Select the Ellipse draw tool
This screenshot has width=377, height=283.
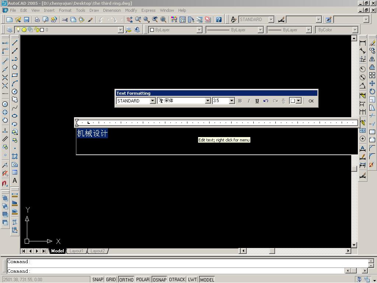point(15,116)
